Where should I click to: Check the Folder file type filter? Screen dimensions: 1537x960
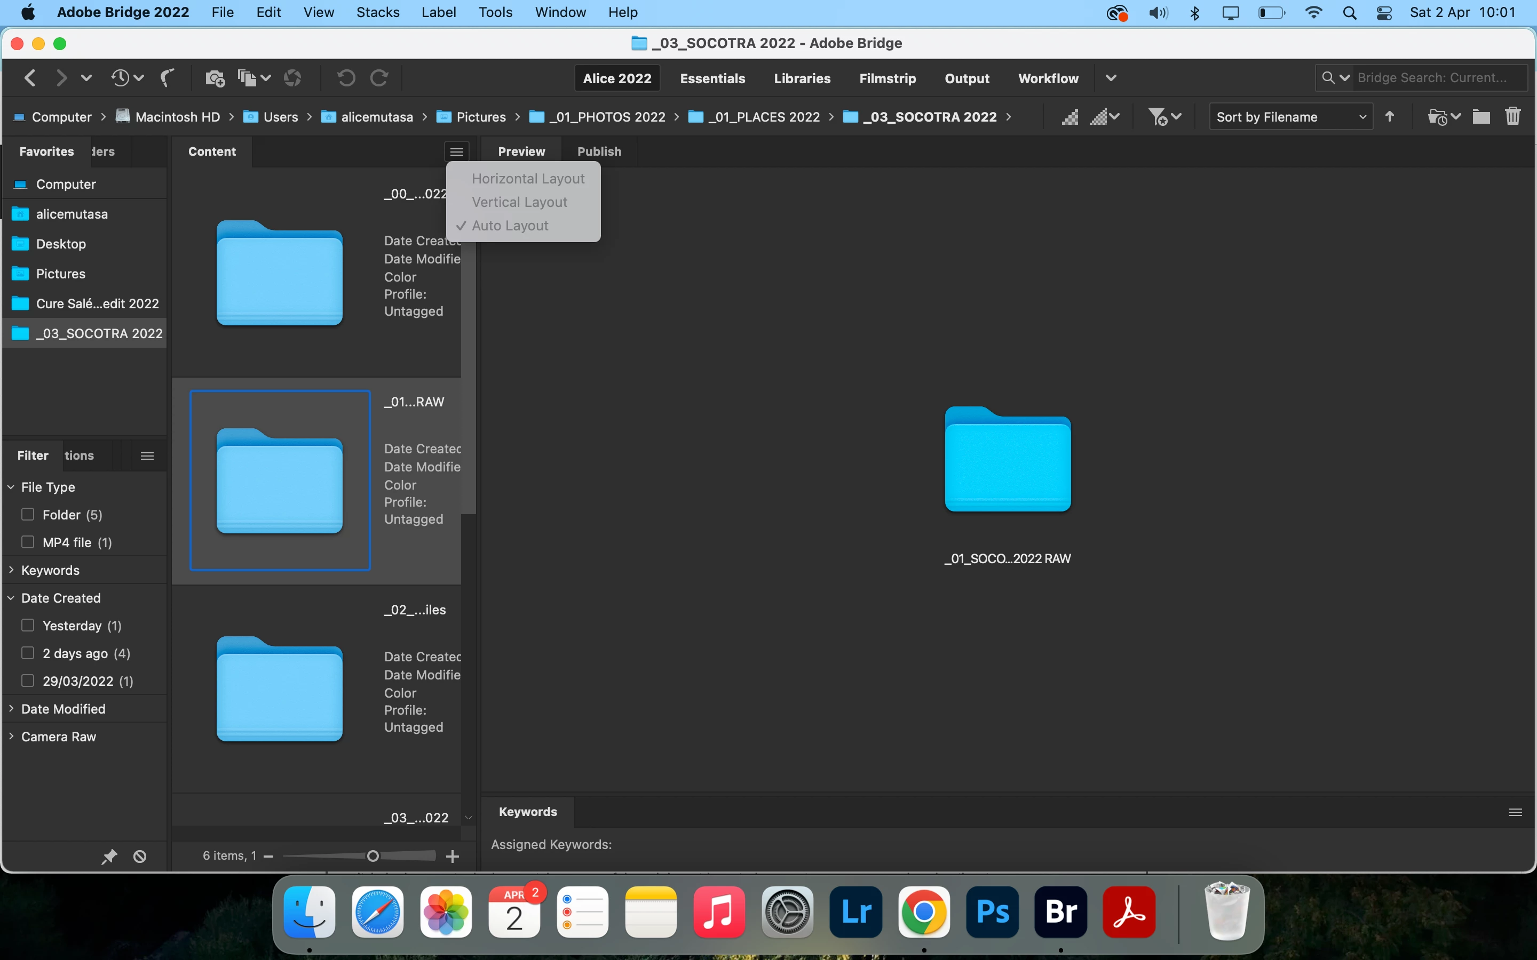(x=28, y=514)
